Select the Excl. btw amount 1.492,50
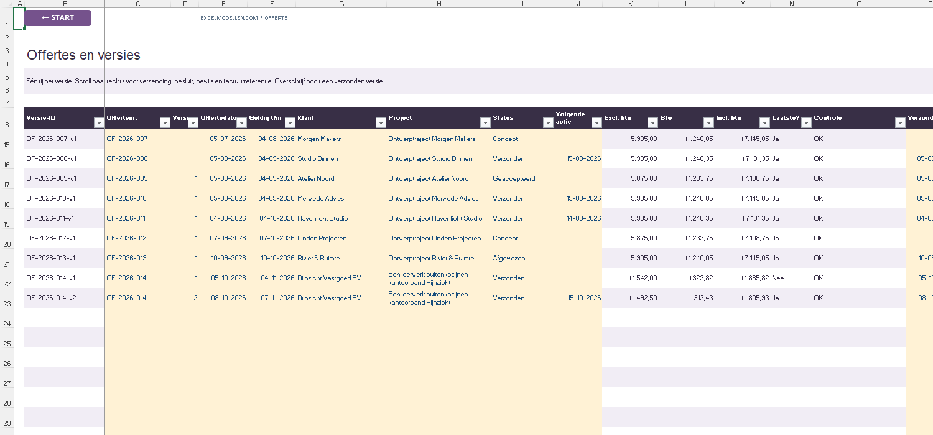The image size is (933, 435). [x=631, y=298]
